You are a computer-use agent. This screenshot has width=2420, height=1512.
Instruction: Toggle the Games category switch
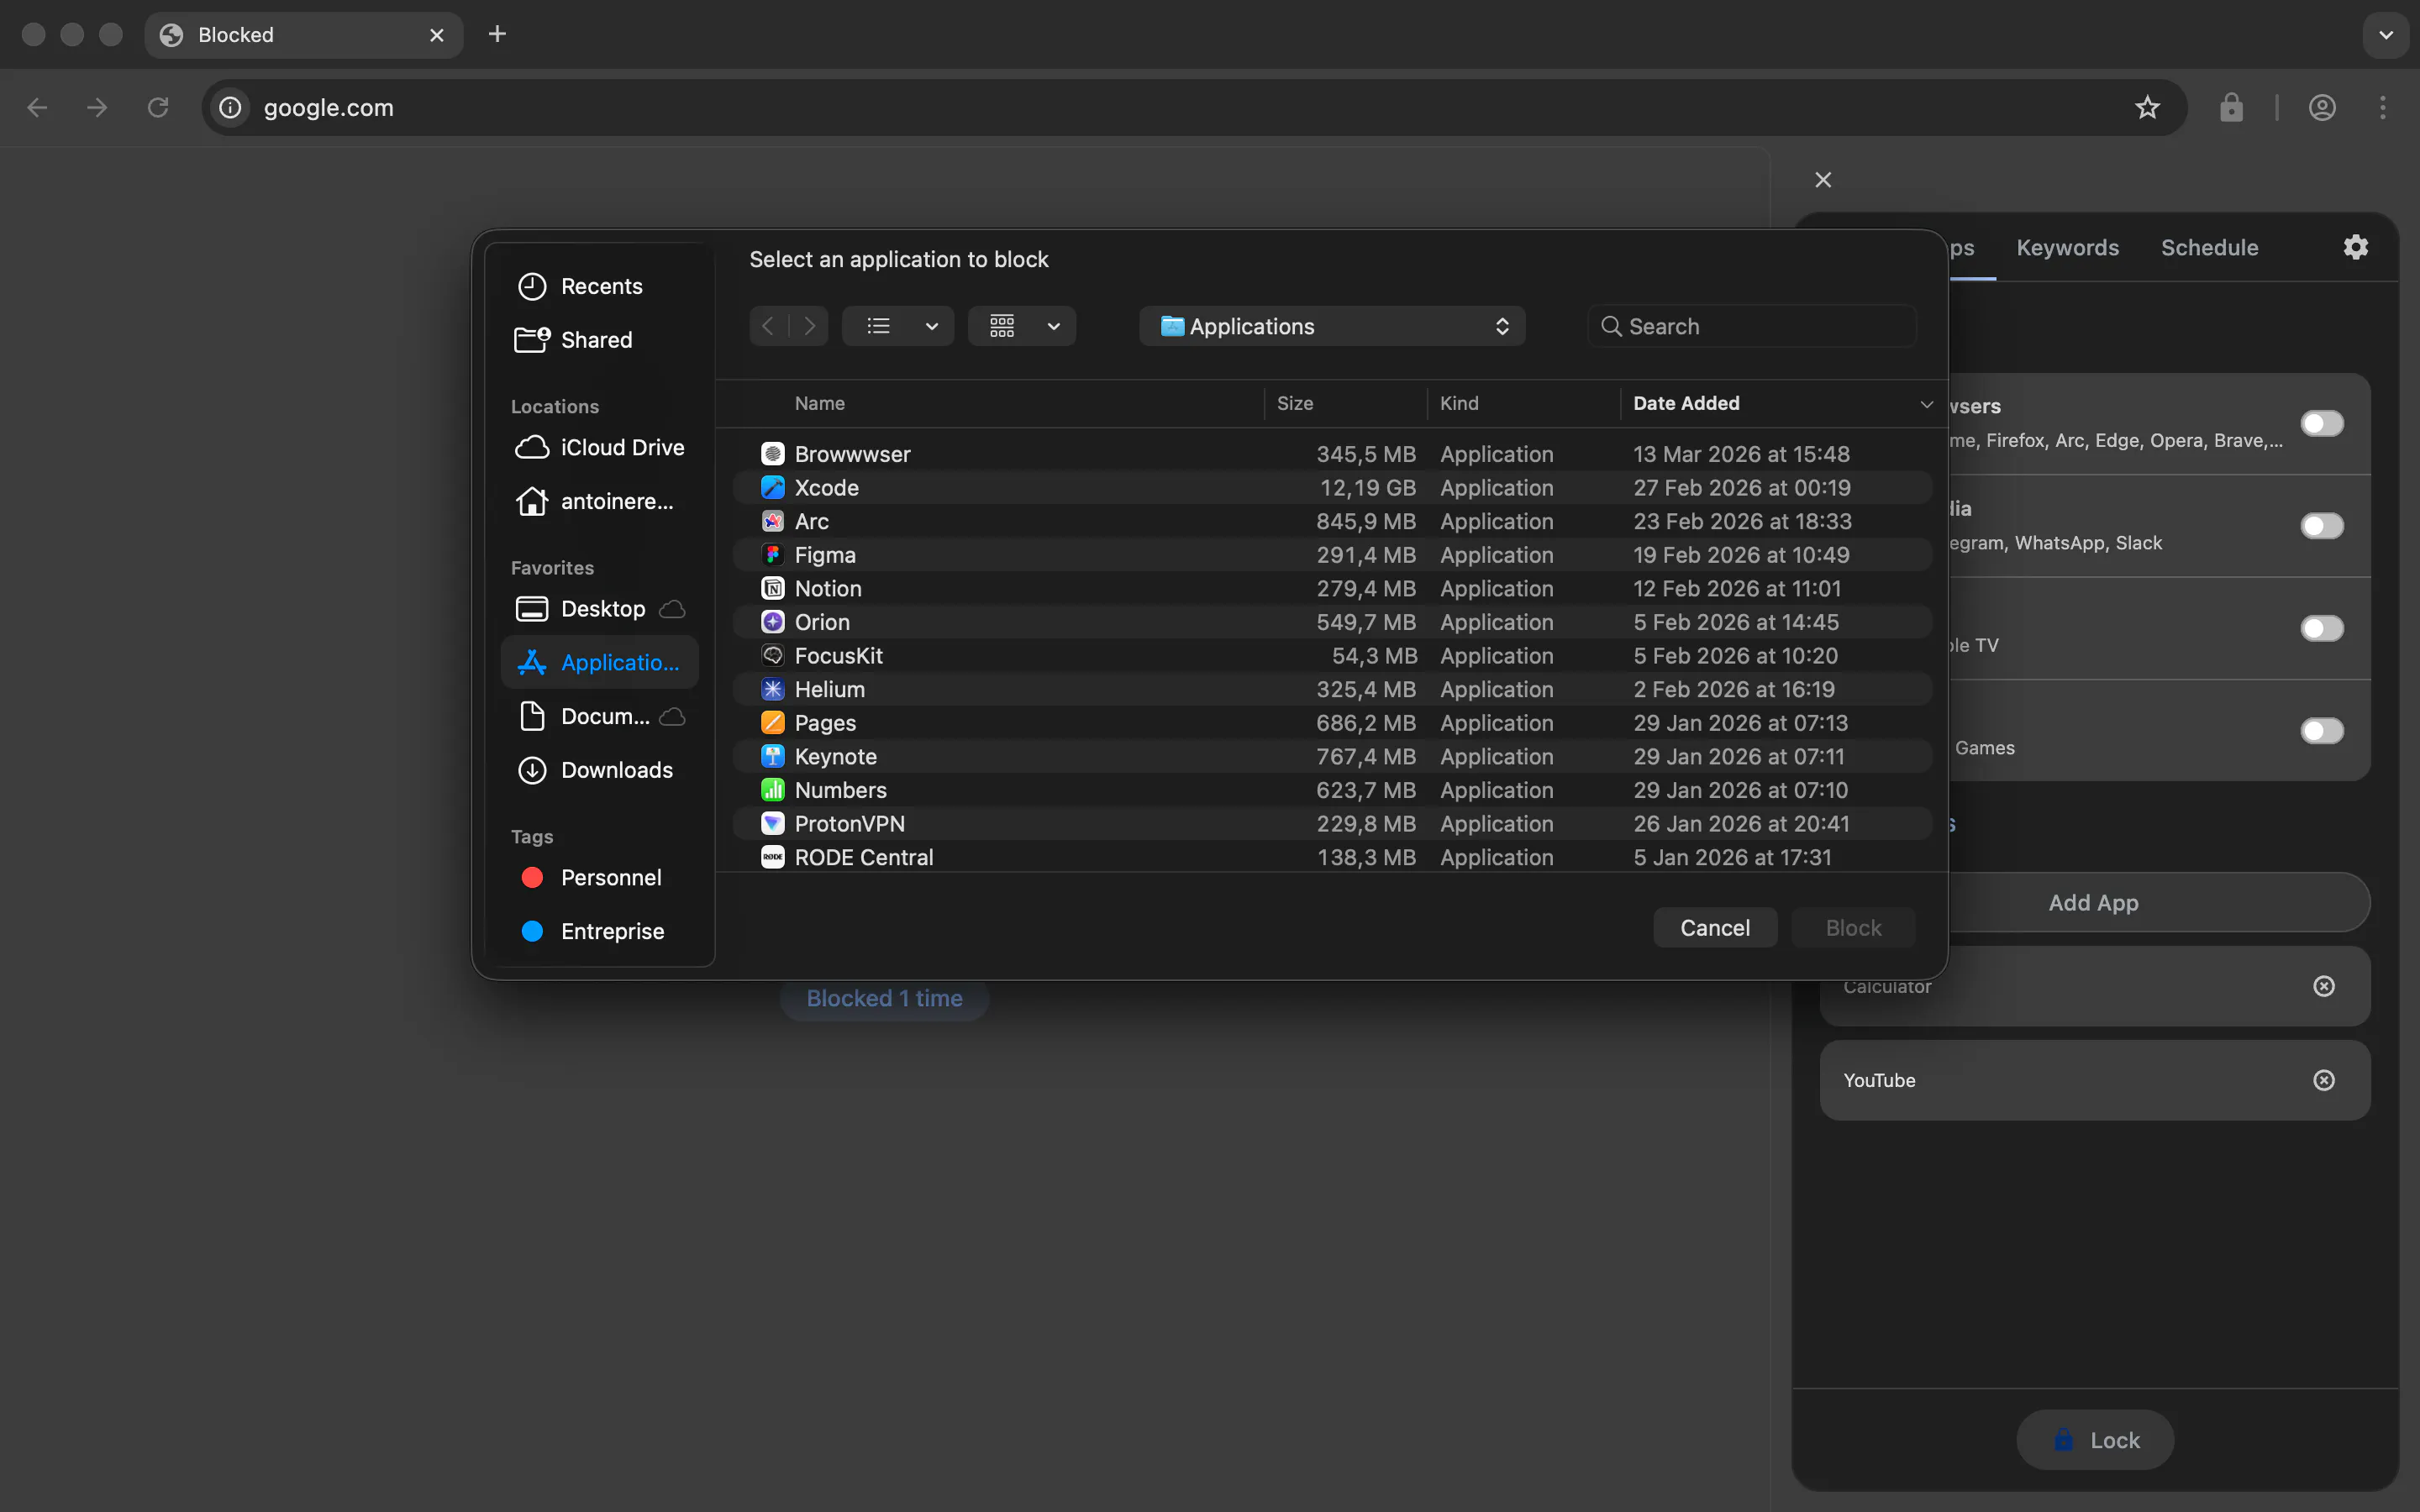point(2321,731)
